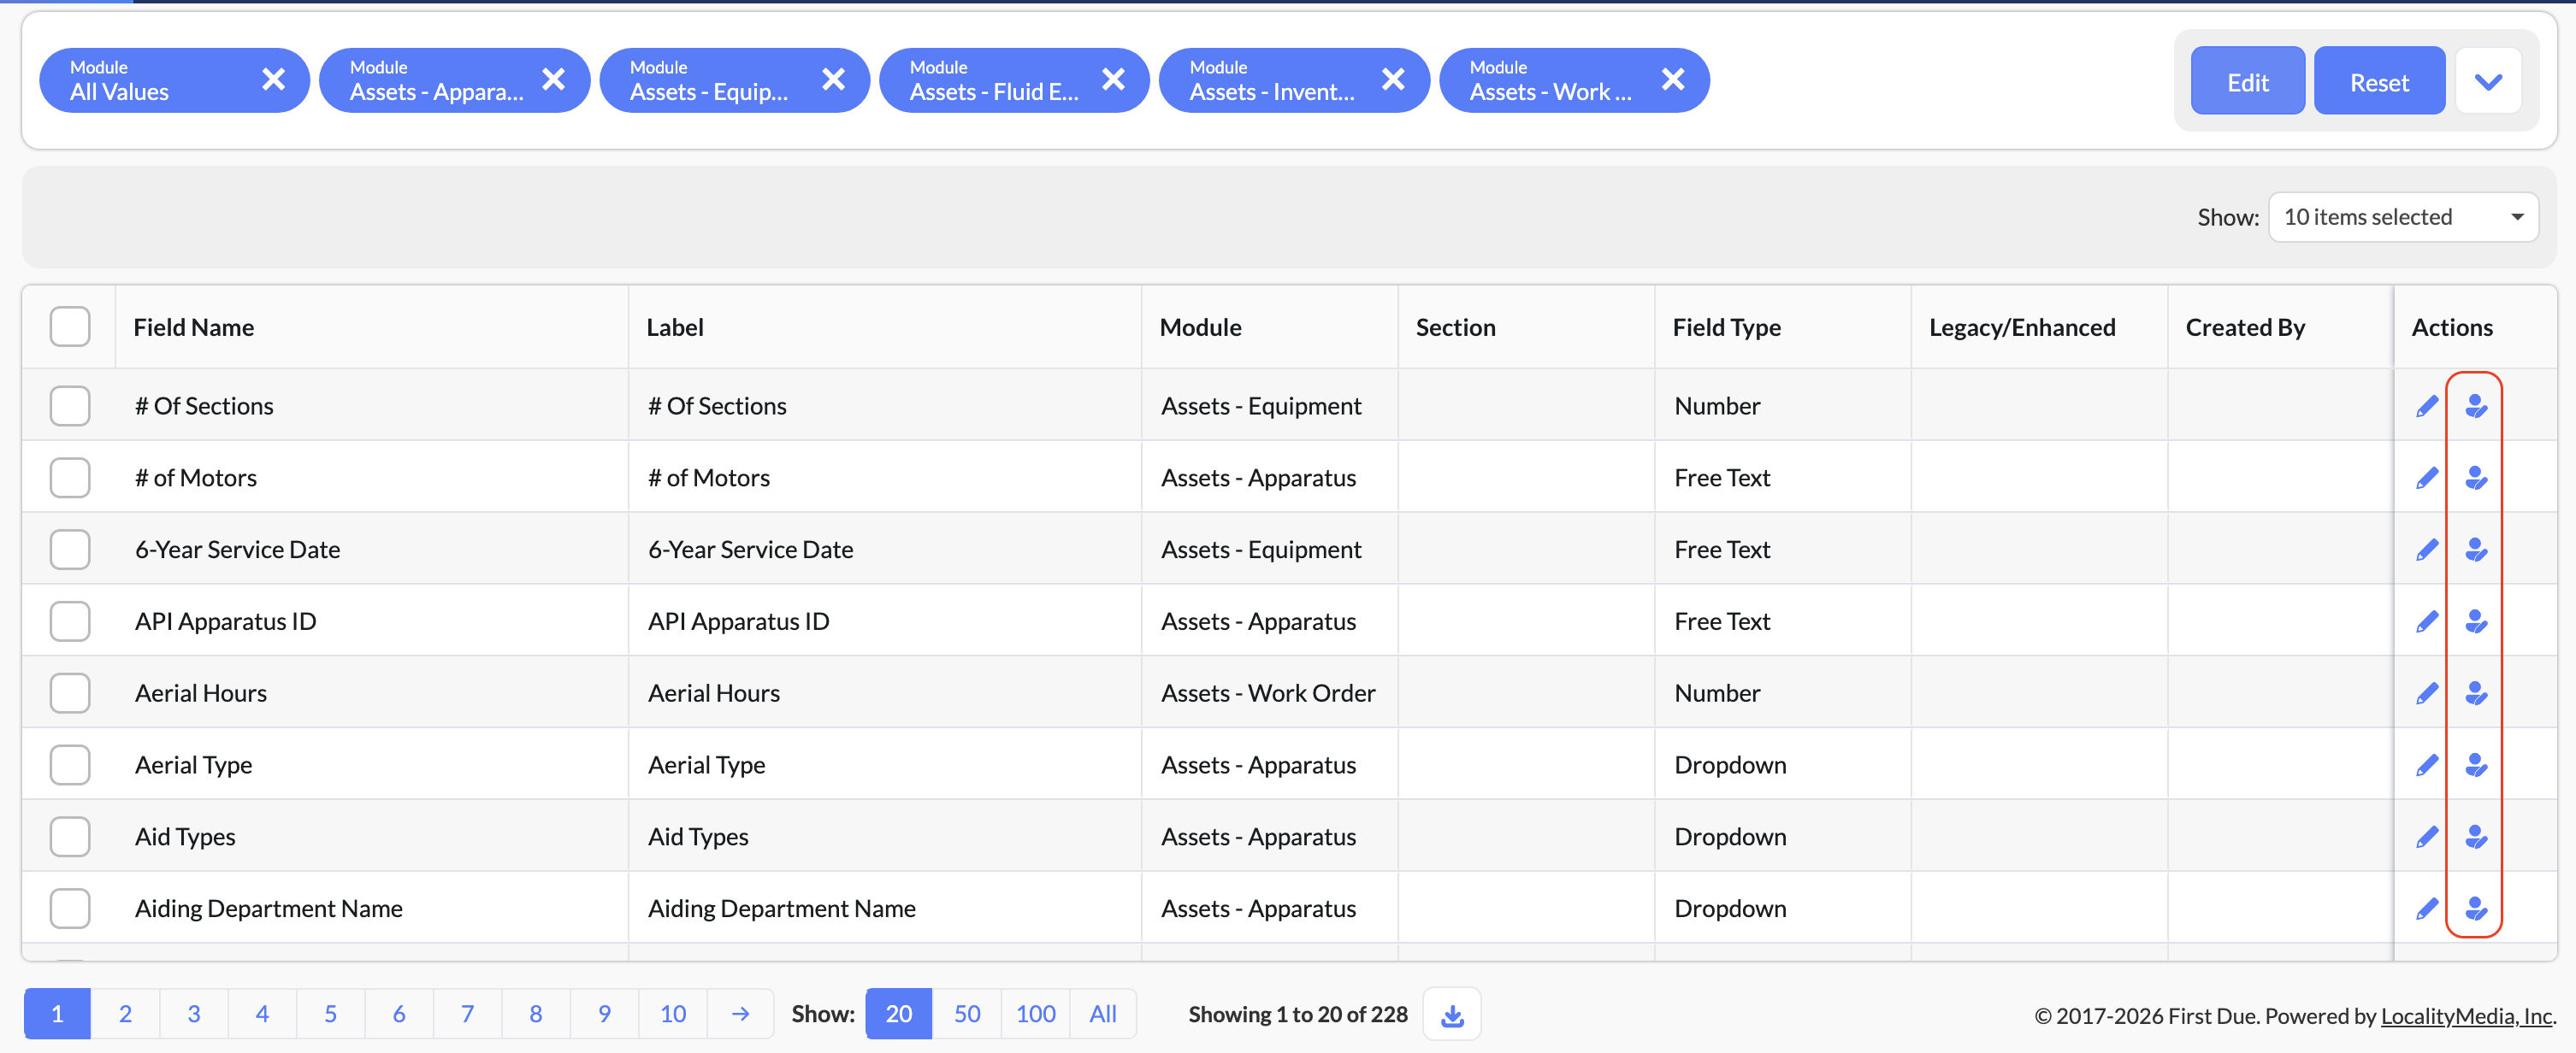Open user icon for Aid Types

2476,838
